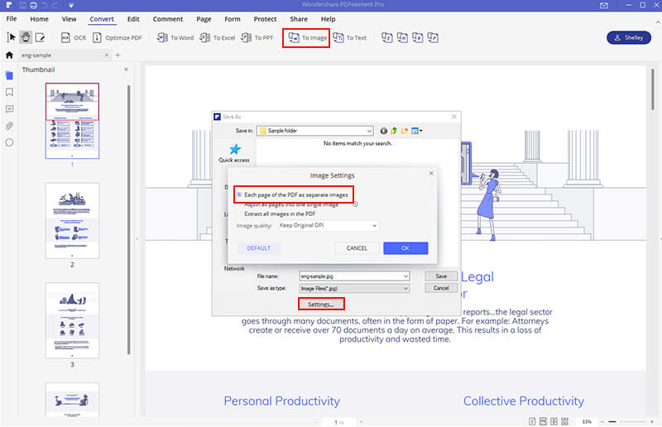Select 'Extract all images in the PDF' option
The height and width of the screenshot is (427, 662).
[240, 213]
